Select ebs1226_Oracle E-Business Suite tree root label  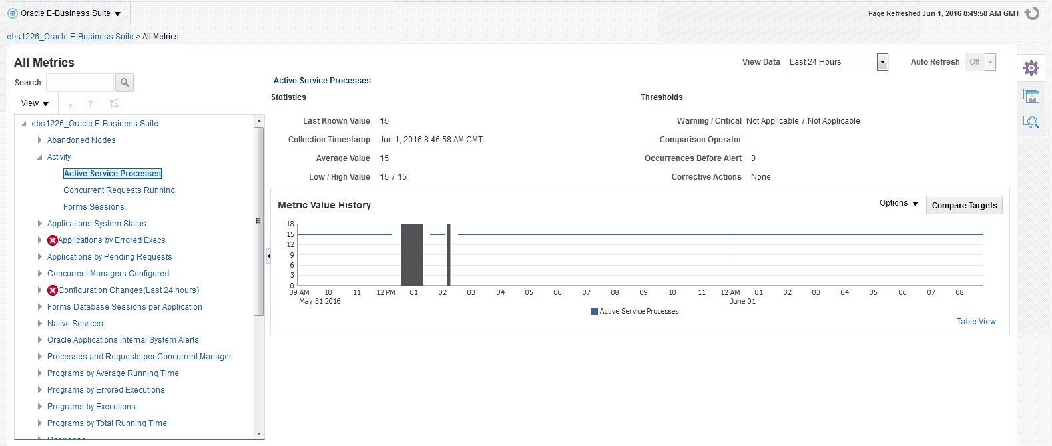click(95, 124)
